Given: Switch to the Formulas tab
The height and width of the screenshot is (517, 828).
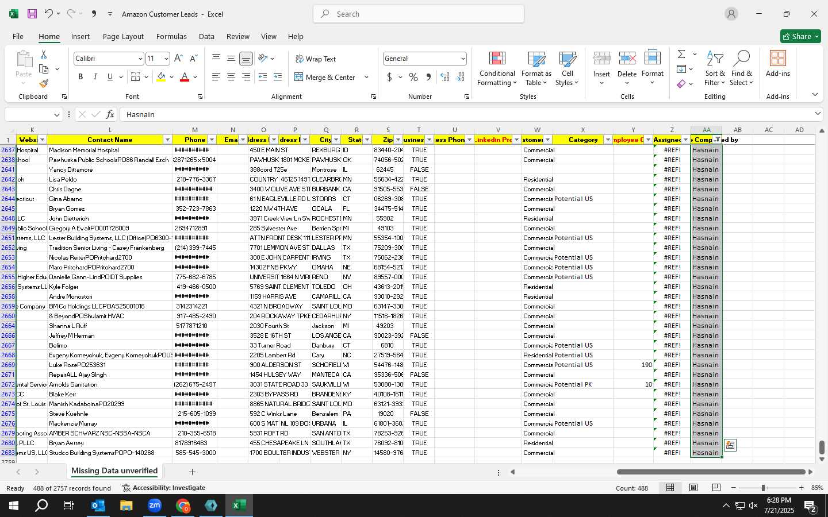Looking at the screenshot, I should point(171,36).
